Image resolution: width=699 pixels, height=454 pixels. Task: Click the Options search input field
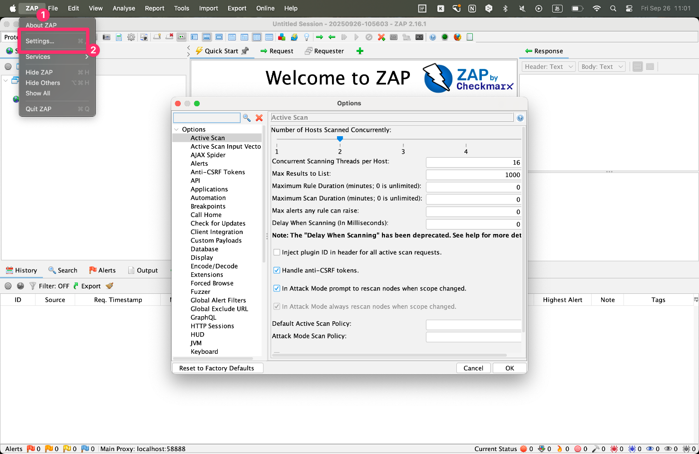click(x=207, y=118)
